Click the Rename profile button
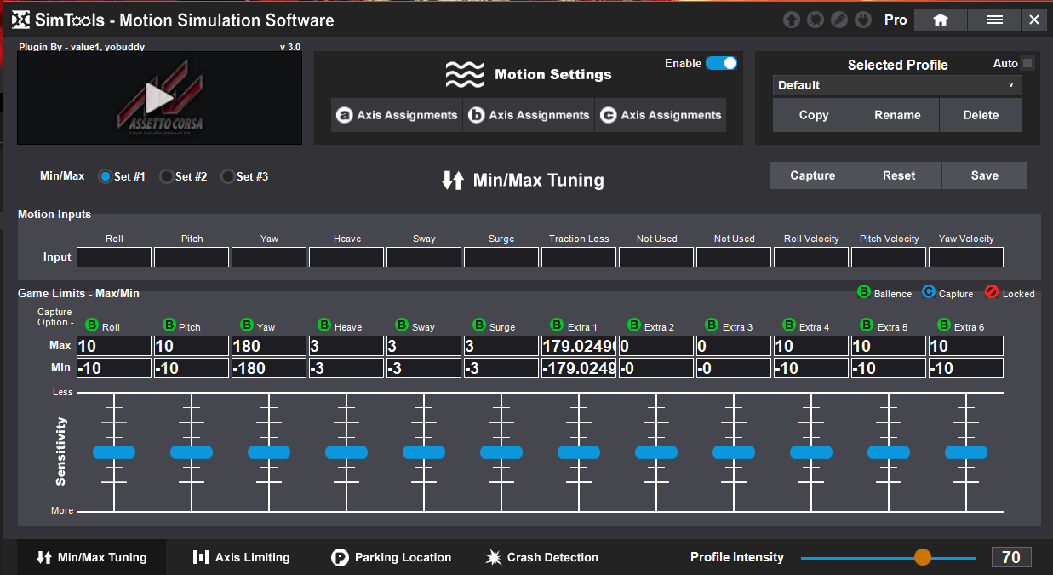Image resolution: width=1053 pixels, height=575 pixels. [897, 115]
